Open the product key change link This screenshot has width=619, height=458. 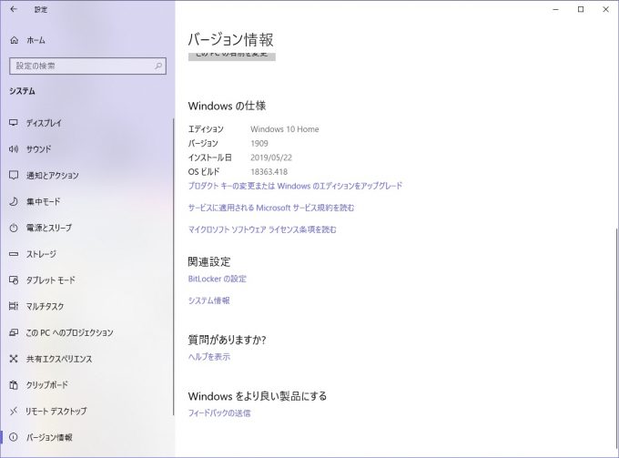(x=295, y=186)
